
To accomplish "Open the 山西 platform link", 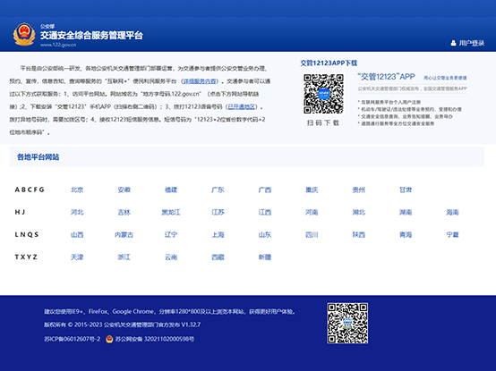I will click(x=77, y=234).
